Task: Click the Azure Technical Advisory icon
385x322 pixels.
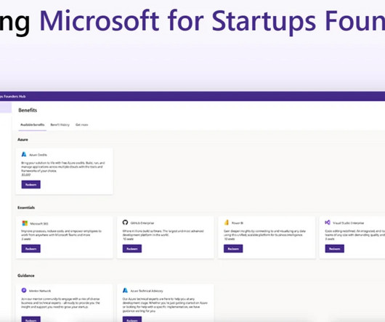Action: click(x=125, y=290)
